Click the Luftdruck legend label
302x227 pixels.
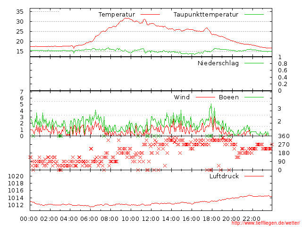[224, 176]
